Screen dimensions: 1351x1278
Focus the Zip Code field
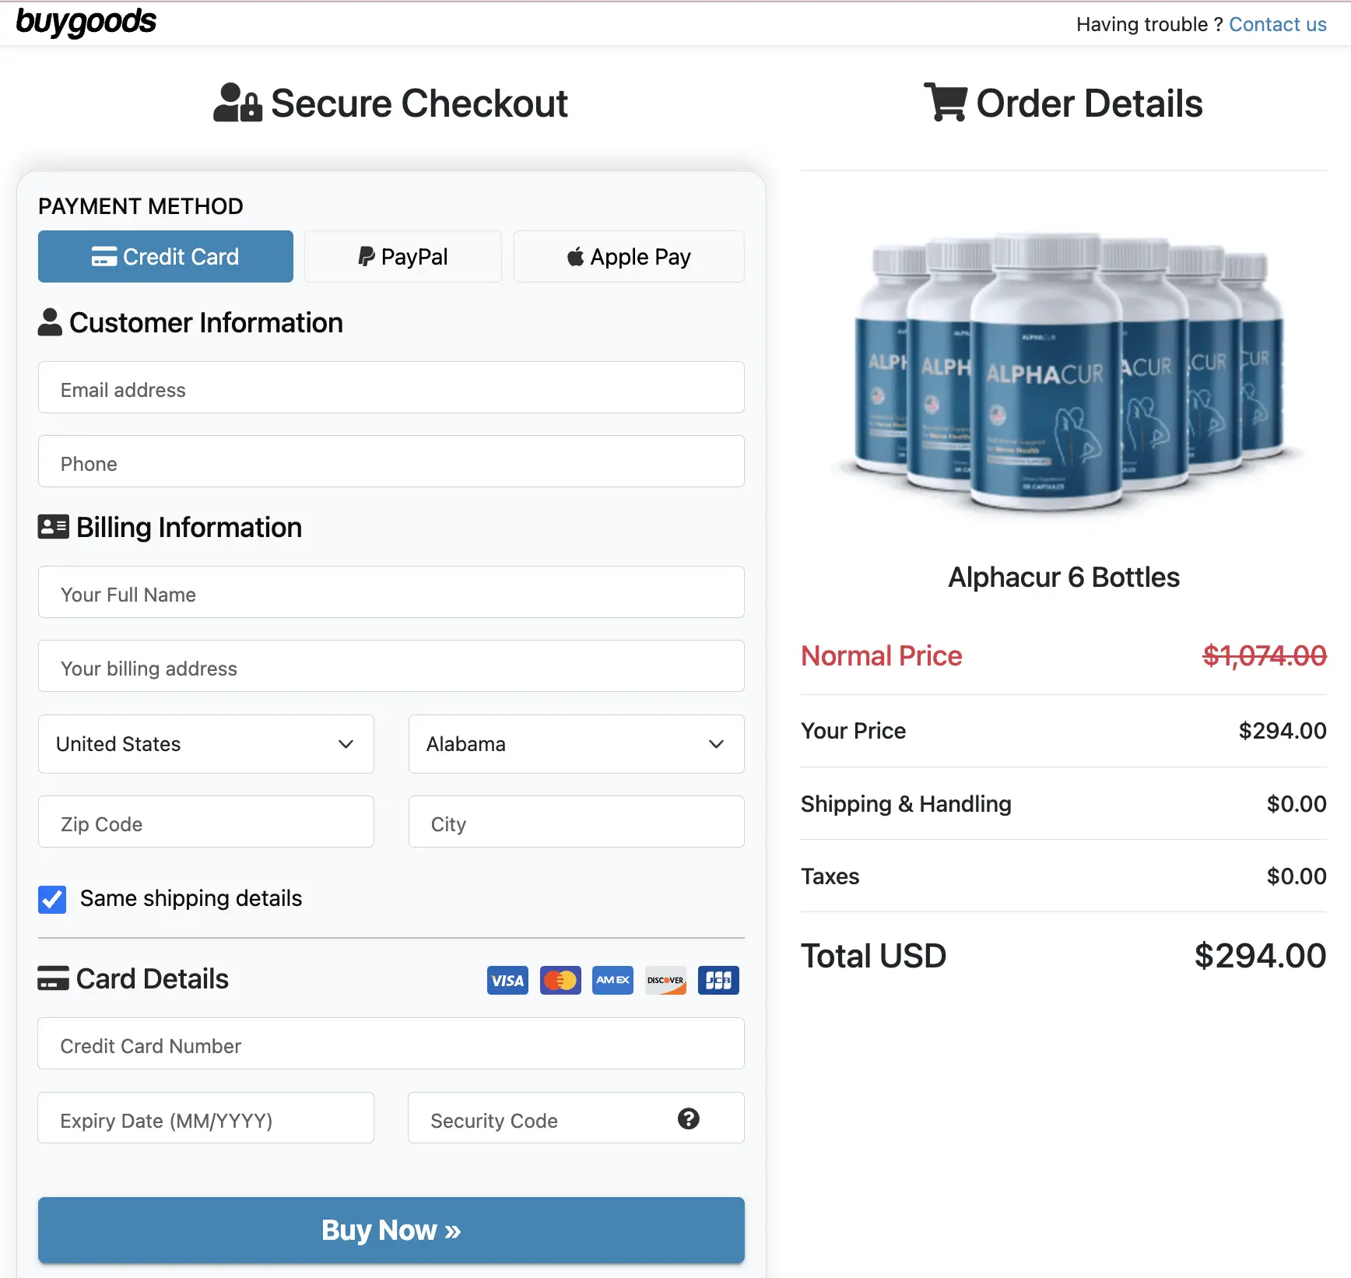point(206,822)
